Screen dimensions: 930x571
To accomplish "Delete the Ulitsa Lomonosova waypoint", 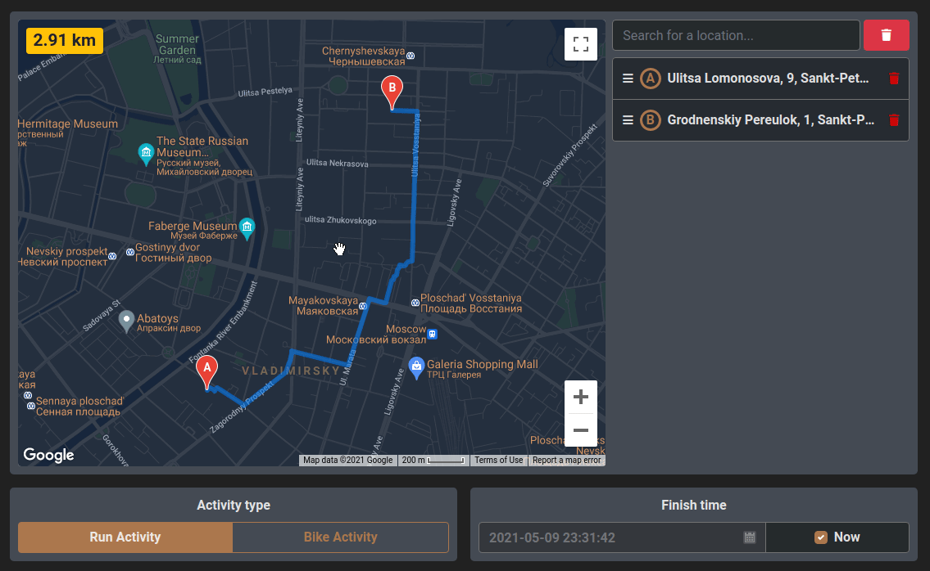I will 894,79.
